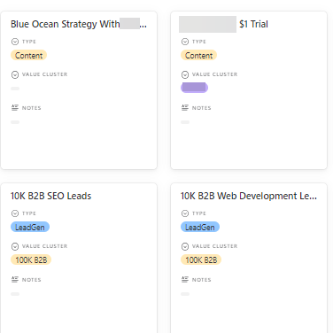Open the 10K B2B Web Development Leads title
This screenshot has height=333, width=333.
pyautogui.click(x=249, y=196)
